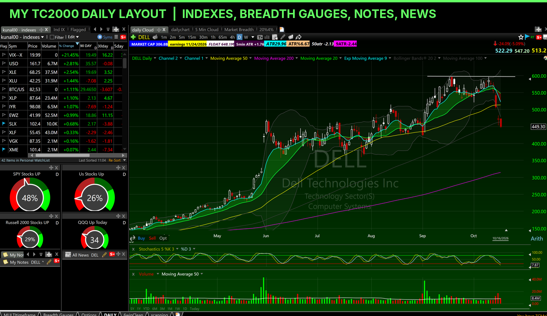Viewport: 547px width, 316px height.
Task: Open the Edit dropdown in watchlist toolbar
Action: tap(73, 37)
